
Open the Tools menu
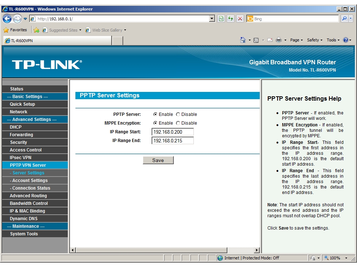[x=333, y=40]
